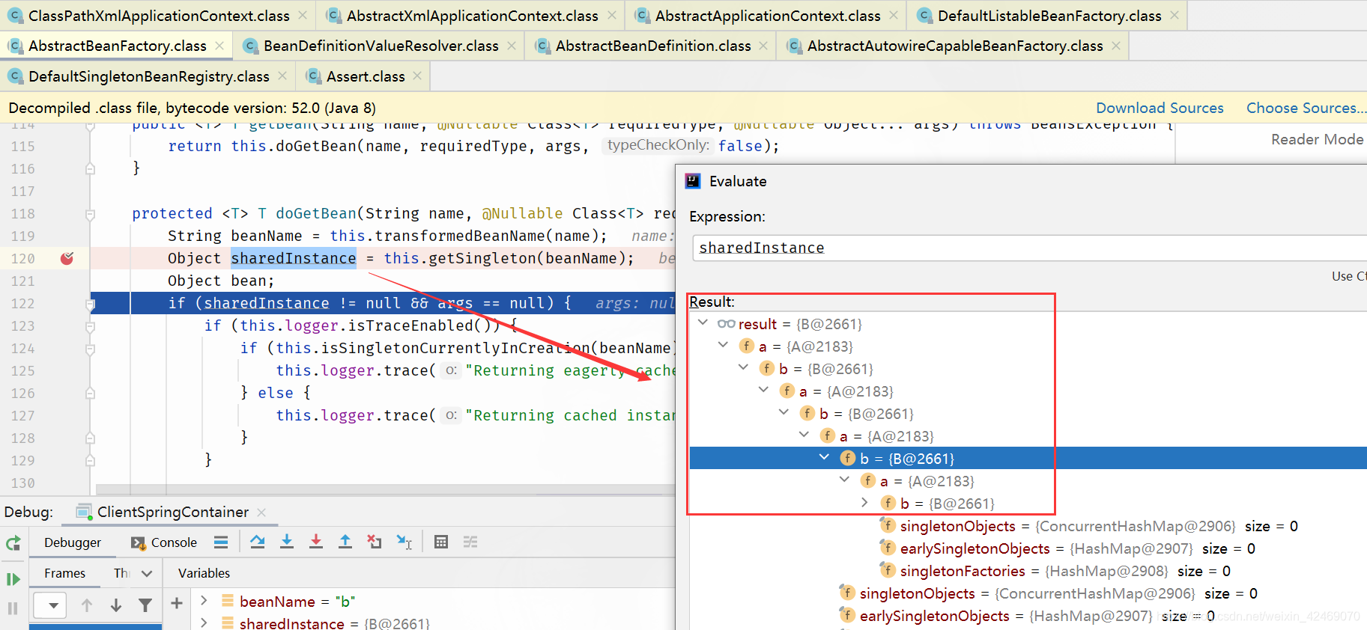Click the fold marker on line 126

coord(90,393)
